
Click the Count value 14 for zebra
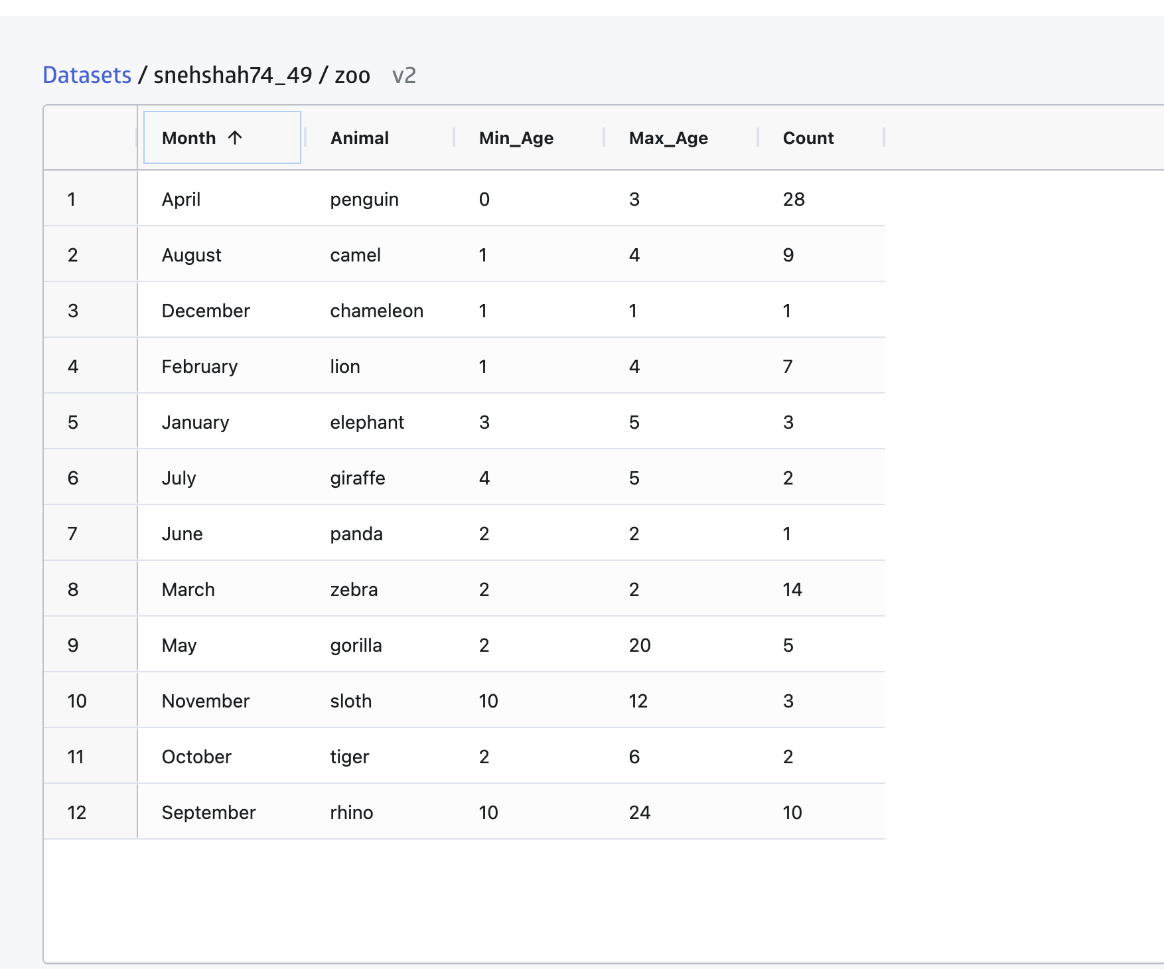(792, 589)
